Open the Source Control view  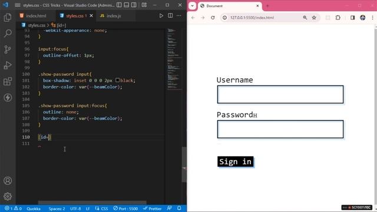(8, 49)
